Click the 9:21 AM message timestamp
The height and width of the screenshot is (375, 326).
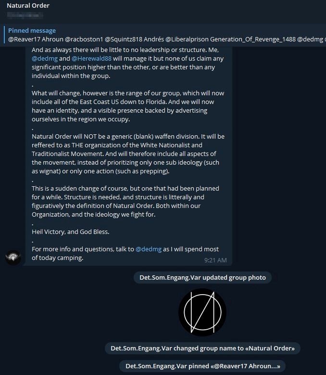tap(215, 260)
